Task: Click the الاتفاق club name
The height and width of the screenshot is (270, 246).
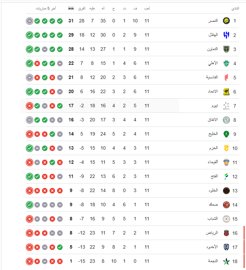Action: [x=212, y=120]
